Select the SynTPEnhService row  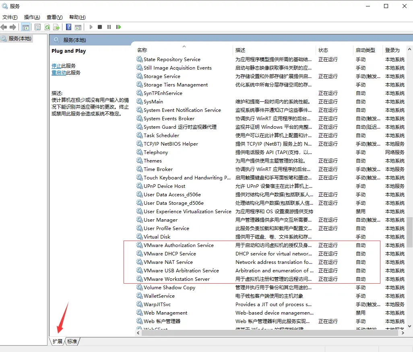(x=271, y=93)
